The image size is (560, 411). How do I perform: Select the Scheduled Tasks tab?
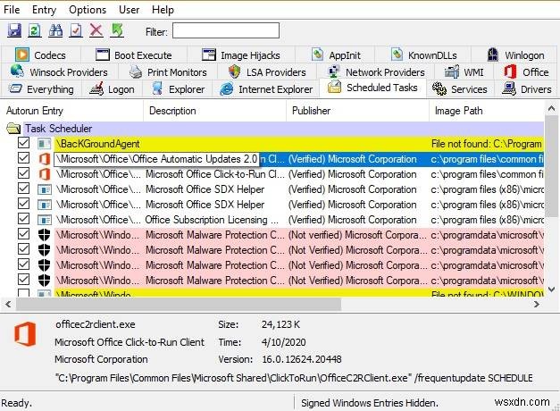point(372,88)
